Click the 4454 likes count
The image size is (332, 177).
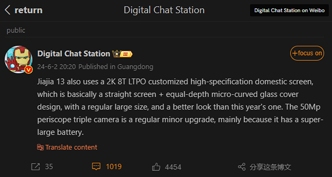173,167
